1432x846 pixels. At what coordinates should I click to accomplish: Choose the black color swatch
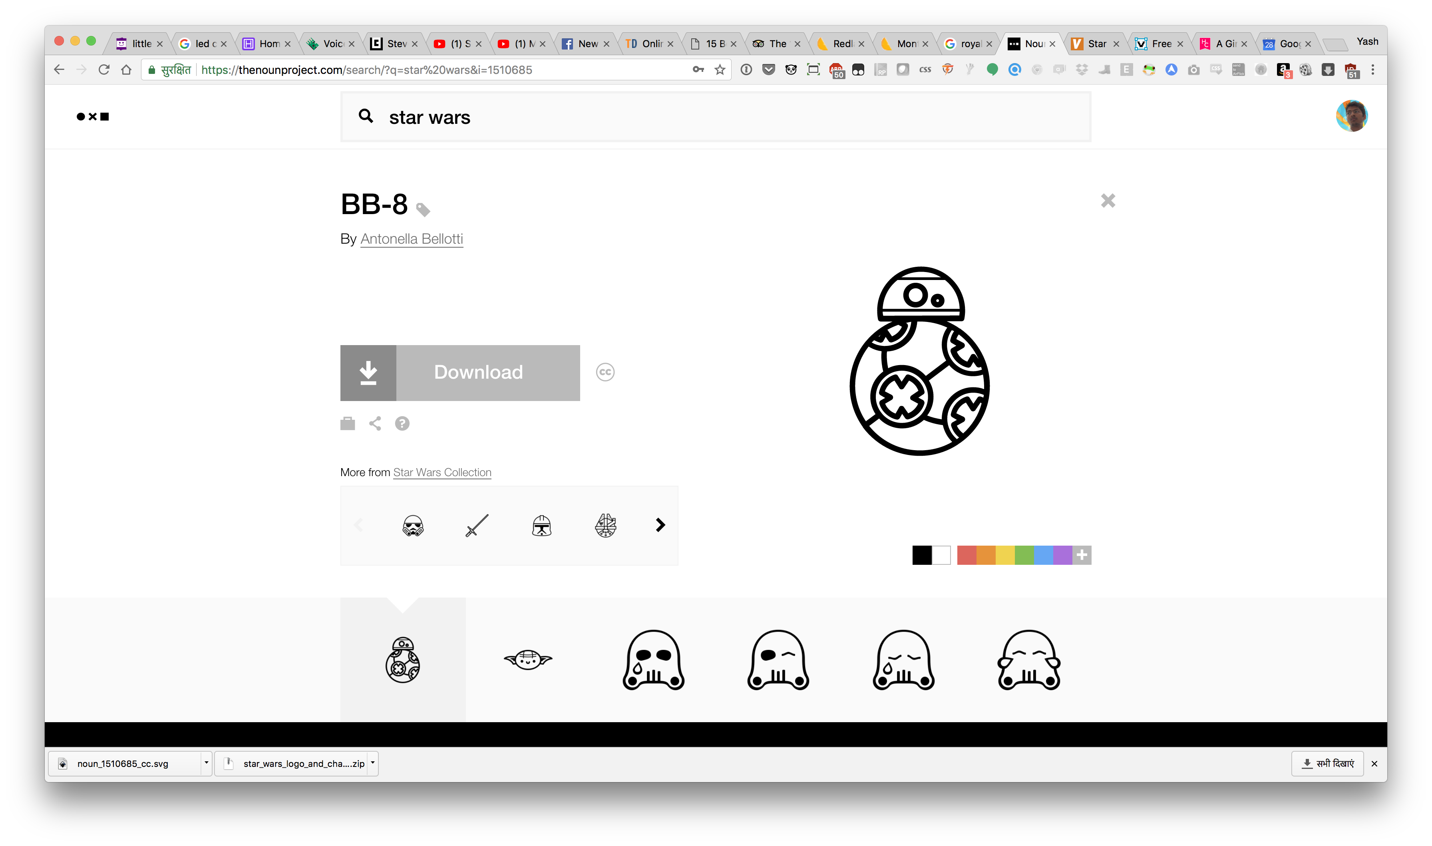[x=922, y=555]
